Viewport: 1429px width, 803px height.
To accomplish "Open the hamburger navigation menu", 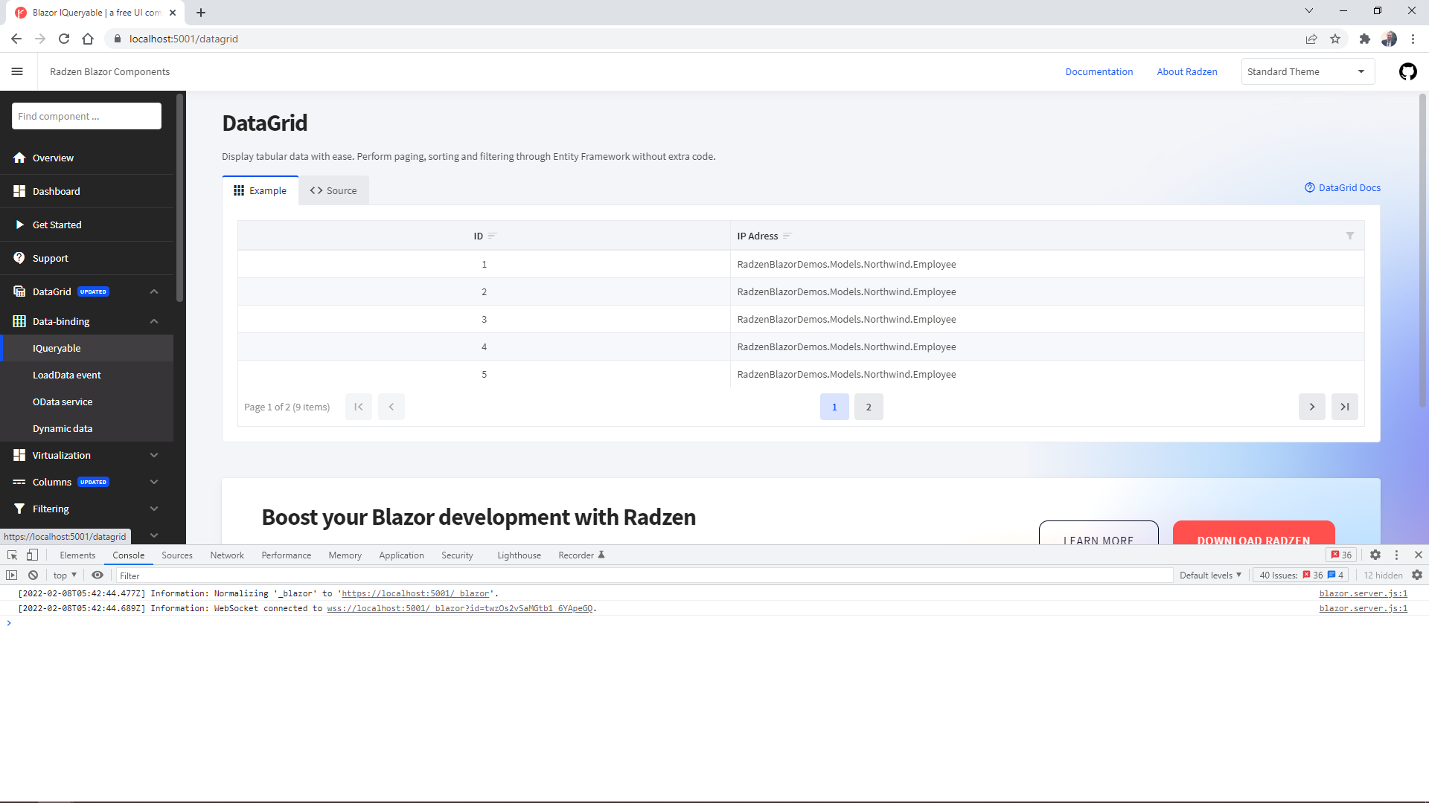I will (x=17, y=71).
